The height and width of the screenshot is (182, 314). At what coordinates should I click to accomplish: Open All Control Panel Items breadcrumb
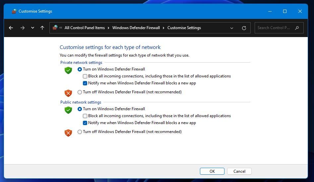pos(85,28)
